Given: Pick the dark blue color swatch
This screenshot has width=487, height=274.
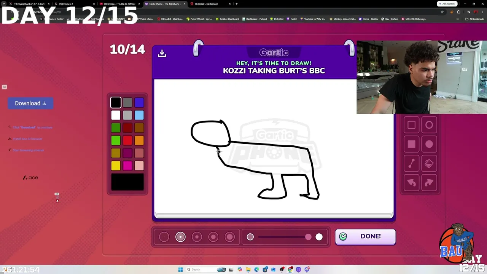Looking at the screenshot, I should 139,102.
